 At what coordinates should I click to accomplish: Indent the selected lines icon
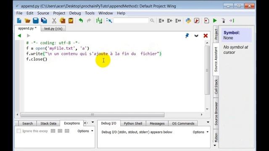point(161,21)
